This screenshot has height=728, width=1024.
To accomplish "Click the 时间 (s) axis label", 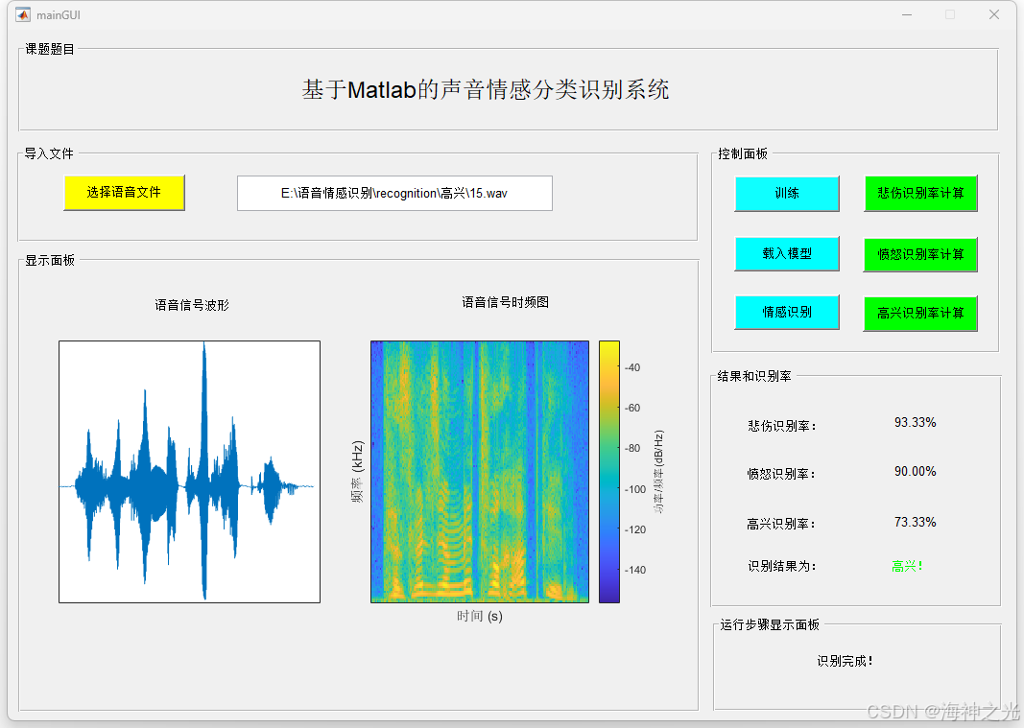I will click(480, 617).
